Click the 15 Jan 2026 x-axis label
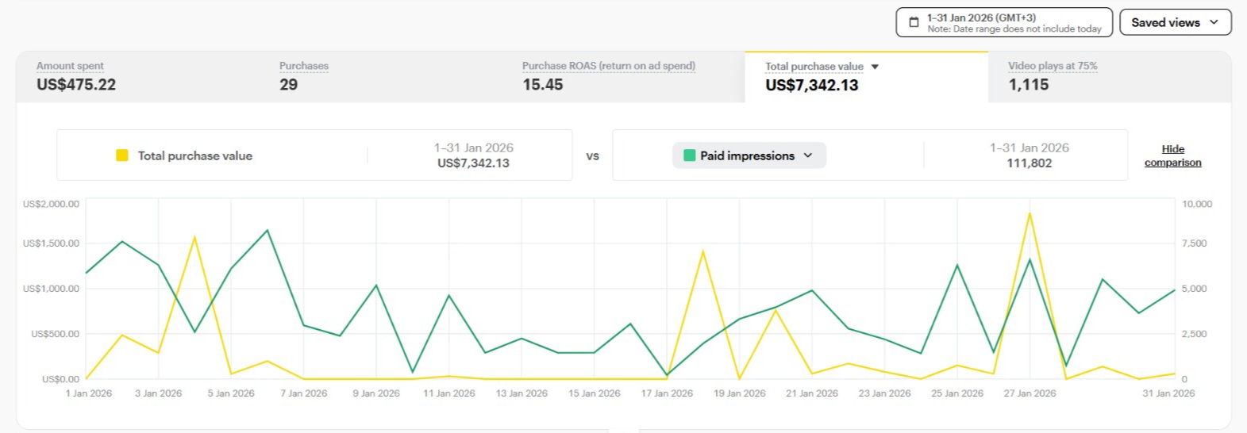 pos(594,393)
